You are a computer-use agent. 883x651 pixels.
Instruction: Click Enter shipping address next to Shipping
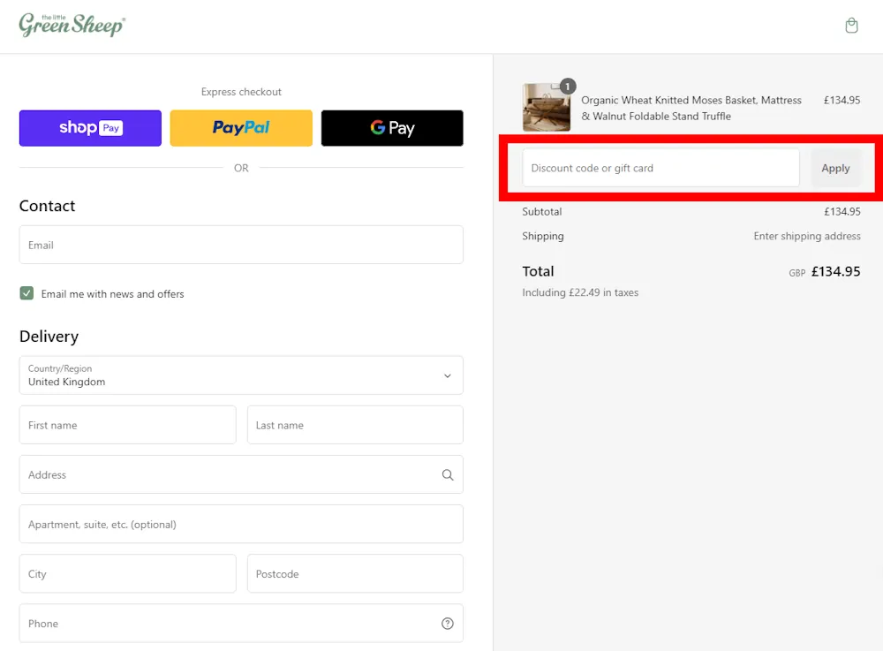(806, 236)
